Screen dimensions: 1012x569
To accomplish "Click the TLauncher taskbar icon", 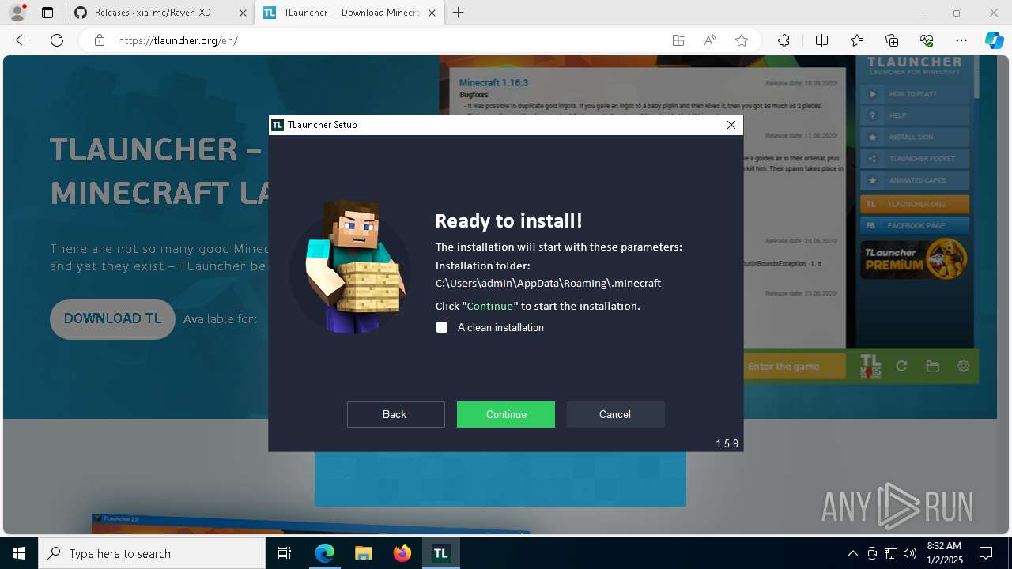I will pyautogui.click(x=441, y=553).
